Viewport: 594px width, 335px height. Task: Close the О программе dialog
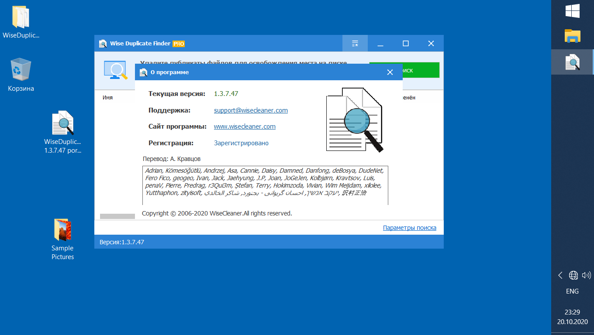click(x=390, y=72)
